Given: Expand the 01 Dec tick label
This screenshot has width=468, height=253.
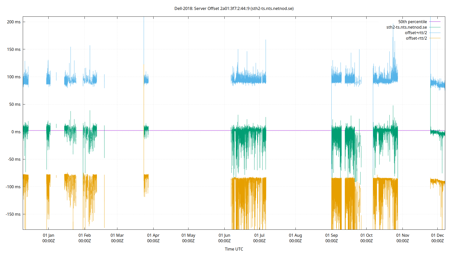Looking at the screenshot, I should tap(438, 235).
